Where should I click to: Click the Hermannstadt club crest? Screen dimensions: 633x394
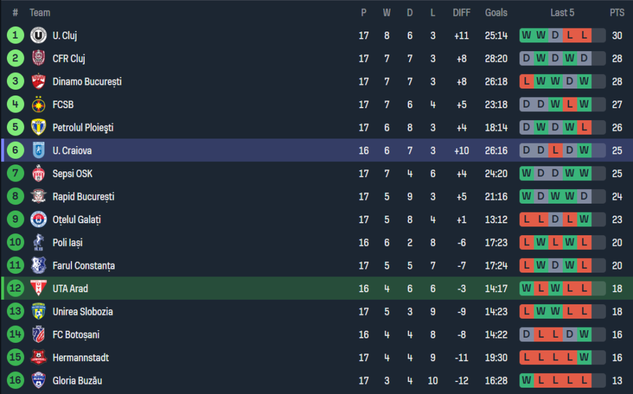click(39, 357)
